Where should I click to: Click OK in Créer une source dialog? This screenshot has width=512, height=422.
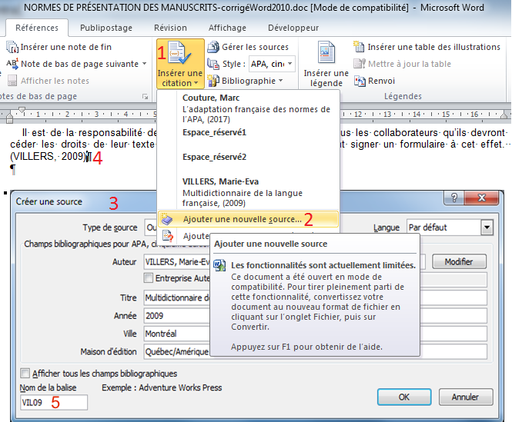click(404, 397)
